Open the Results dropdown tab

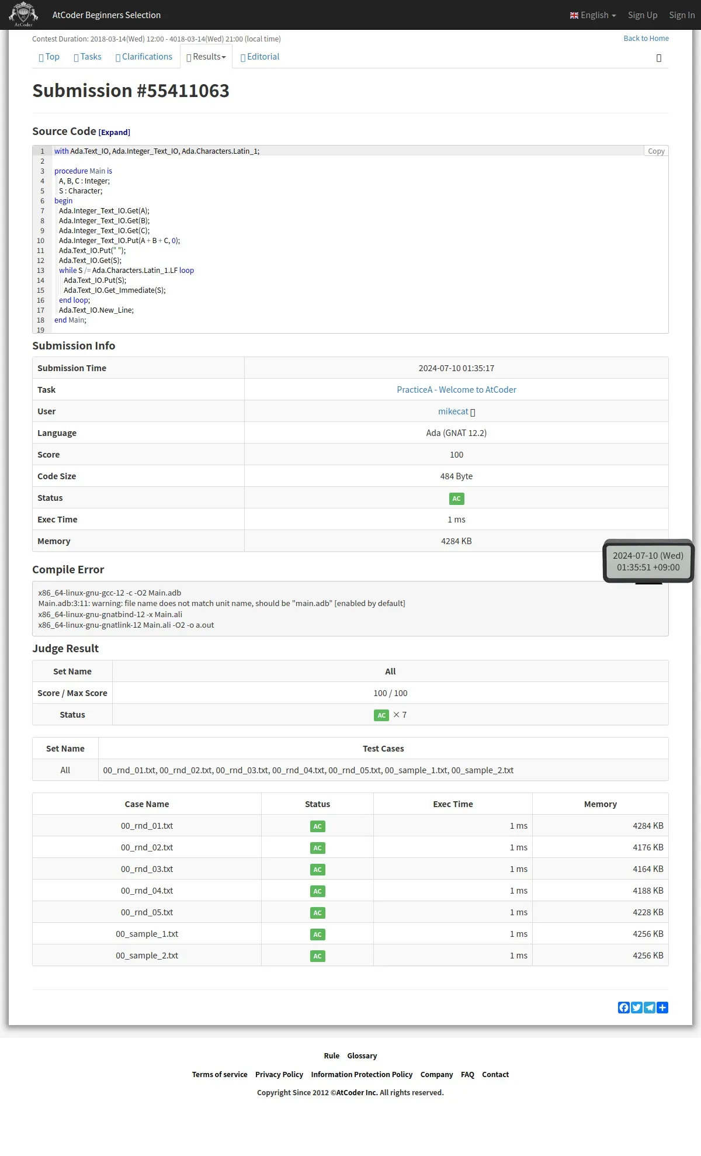206,57
